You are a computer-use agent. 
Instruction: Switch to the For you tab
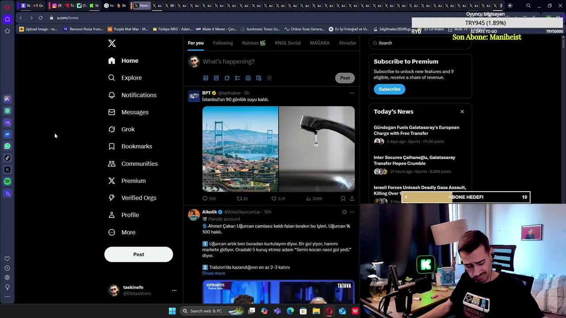tap(195, 43)
